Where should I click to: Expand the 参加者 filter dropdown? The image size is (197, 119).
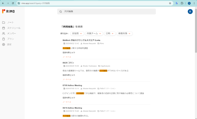[x=77, y=33]
